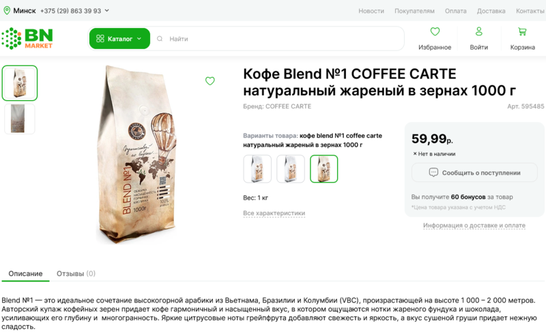Open the Доставка menu link
Screen dimensions: 546x336
tap(491, 11)
